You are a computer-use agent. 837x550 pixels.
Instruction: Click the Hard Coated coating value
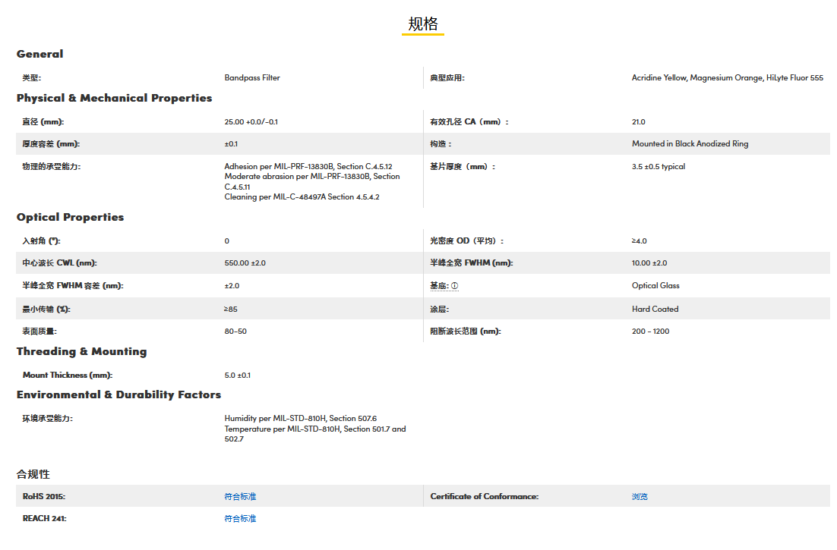click(655, 309)
